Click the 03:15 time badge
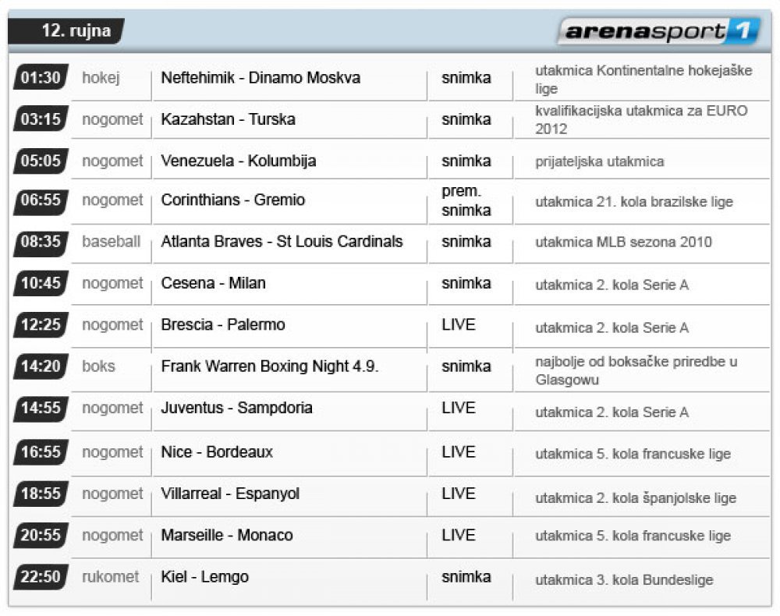780x616 pixels. point(41,119)
